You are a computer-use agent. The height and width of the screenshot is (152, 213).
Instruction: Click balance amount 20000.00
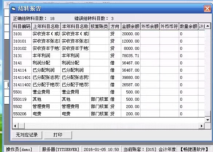click(x=131, y=34)
